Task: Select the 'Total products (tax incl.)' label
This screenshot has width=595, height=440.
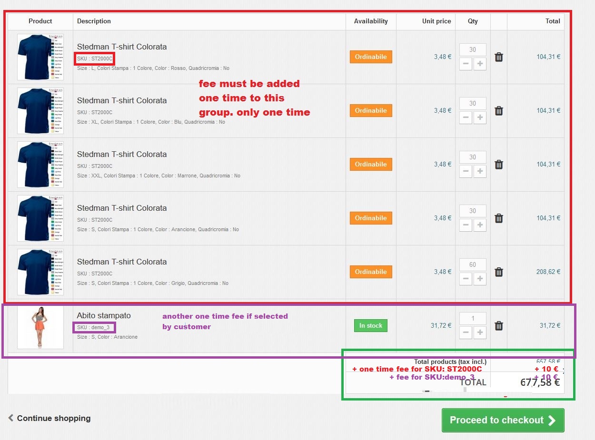Action: [x=450, y=362]
